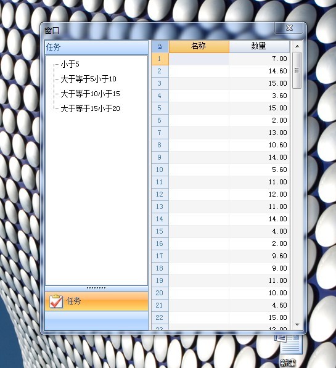Image resolution: width=336 pixels, height=368 pixels.
Task: Sort by the 名称 column header
Action: click(199, 46)
